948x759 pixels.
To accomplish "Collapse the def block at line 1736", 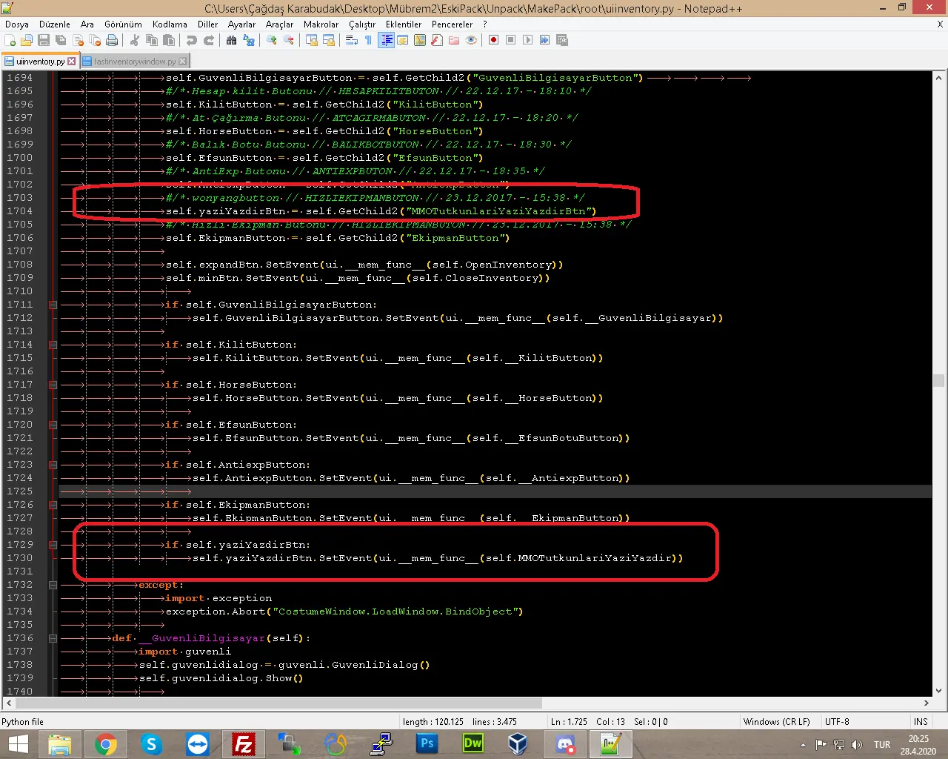I will pos(53,638).
